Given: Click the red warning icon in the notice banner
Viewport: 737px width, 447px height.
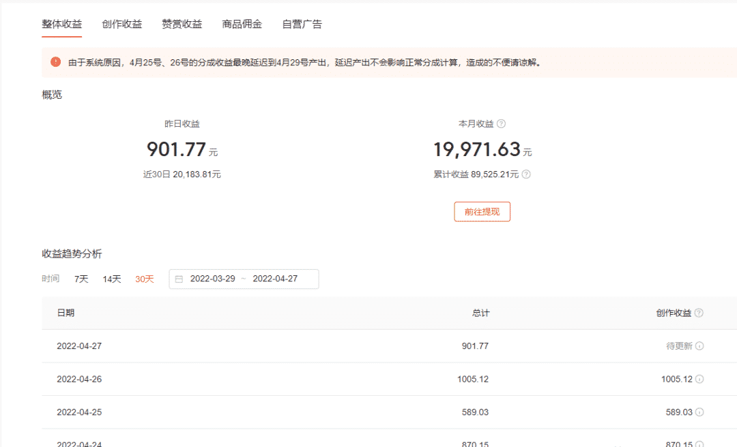Looking at the screenshot, I should tap(55, 62).
